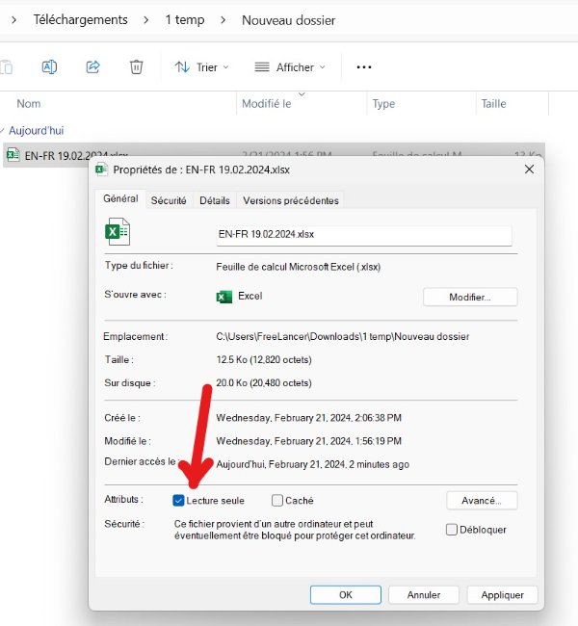The height and width of the screenshot is (626, 578).
Task: Click the Excel icon beside EN-FR file in list
Action: point(13,155)
